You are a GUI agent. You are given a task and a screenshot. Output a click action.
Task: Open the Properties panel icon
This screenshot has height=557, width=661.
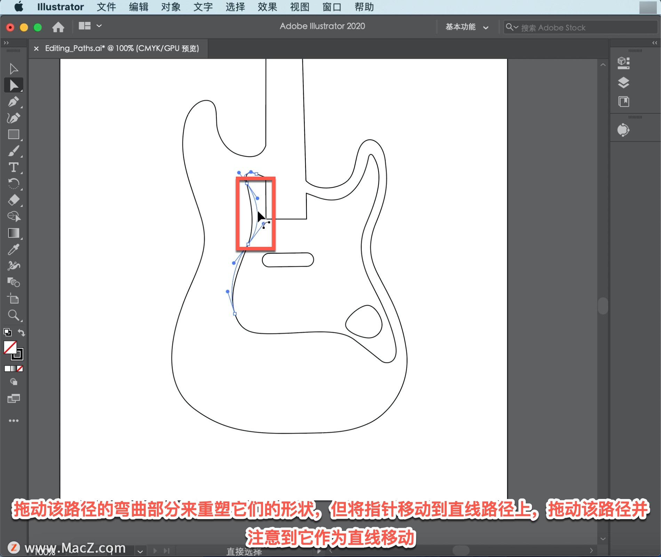coord(623,63)
